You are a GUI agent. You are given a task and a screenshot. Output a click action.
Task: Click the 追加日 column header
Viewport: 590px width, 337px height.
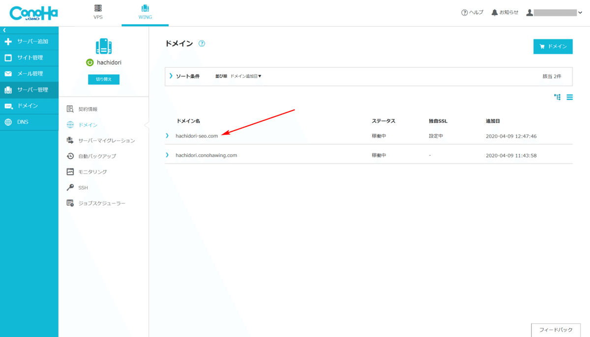[493, 121]
